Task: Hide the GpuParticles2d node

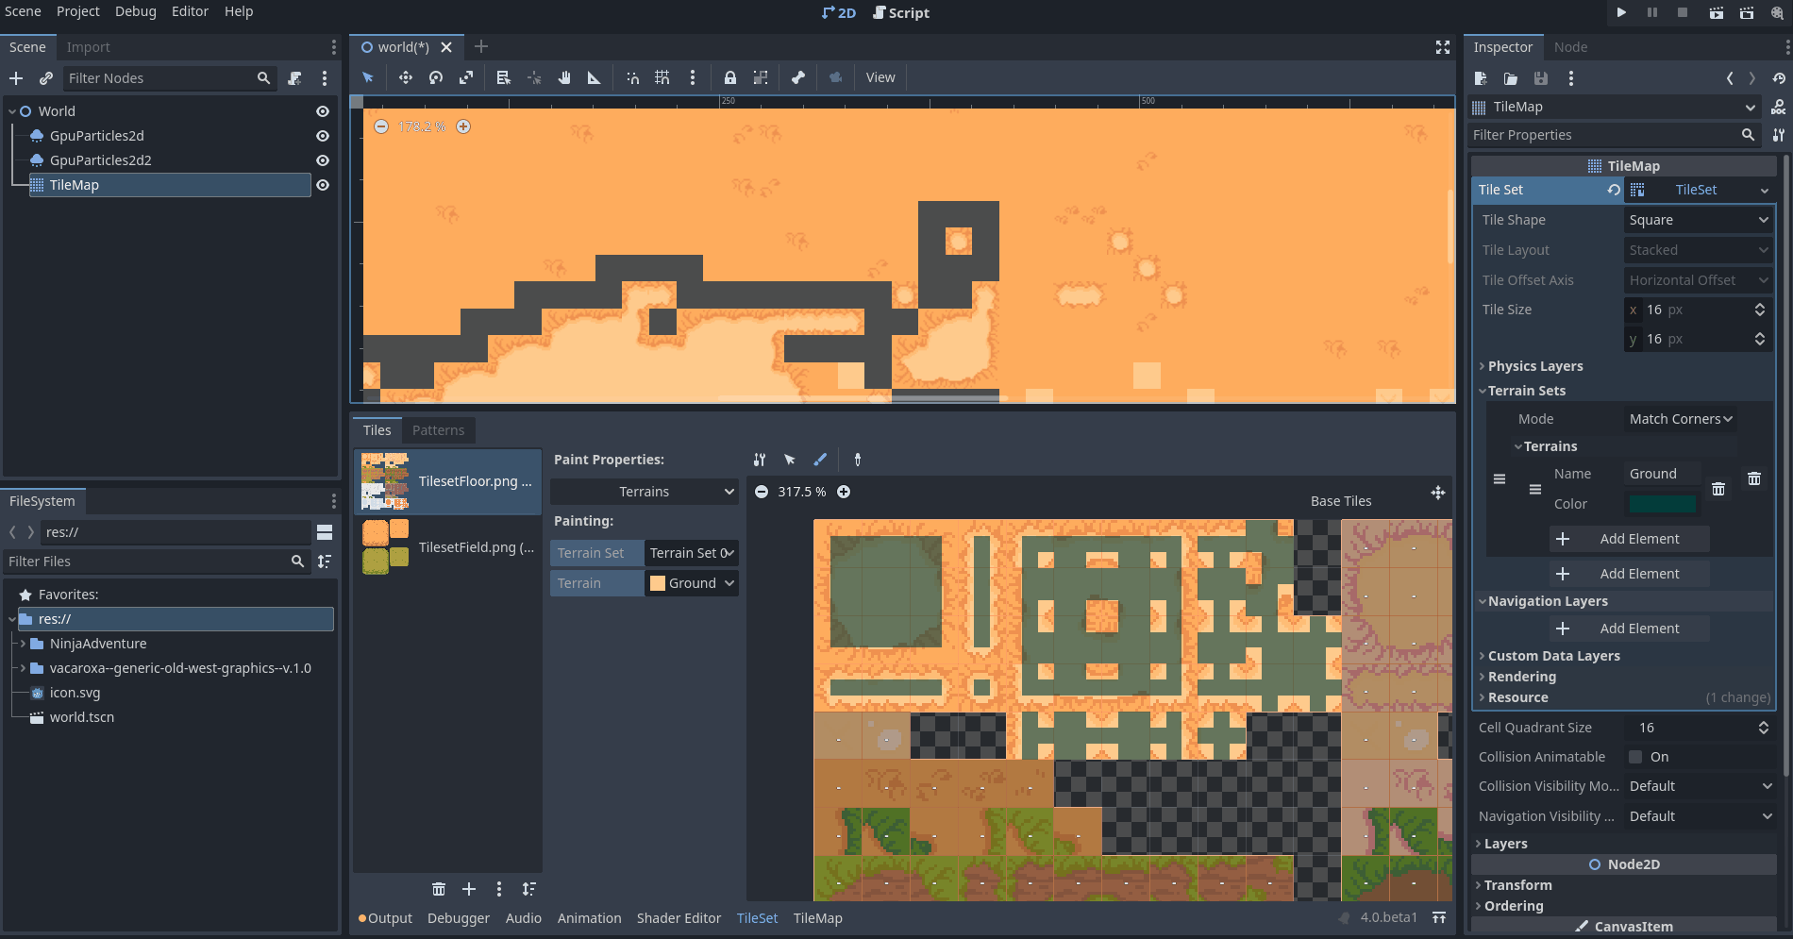Action: tap(322, 136)
